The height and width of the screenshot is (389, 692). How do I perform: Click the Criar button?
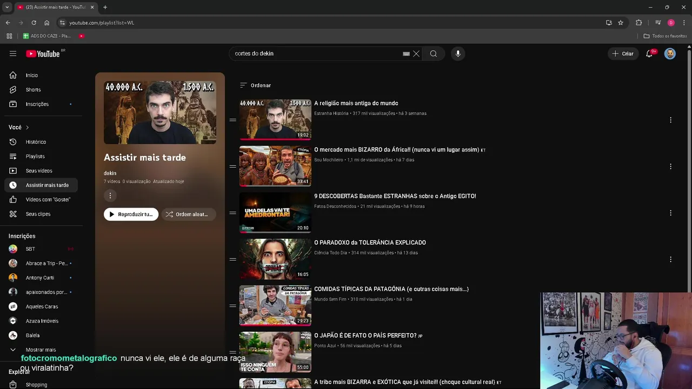click(x=622, y=53)
